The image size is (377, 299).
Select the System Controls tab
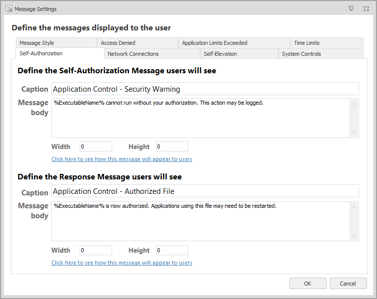(x=301, y=54)
